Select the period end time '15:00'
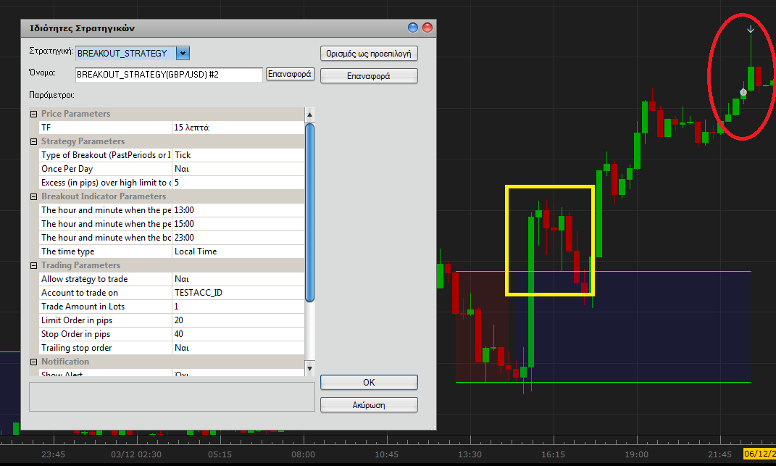This screenshot has height=466, width=776. [238, 224]
